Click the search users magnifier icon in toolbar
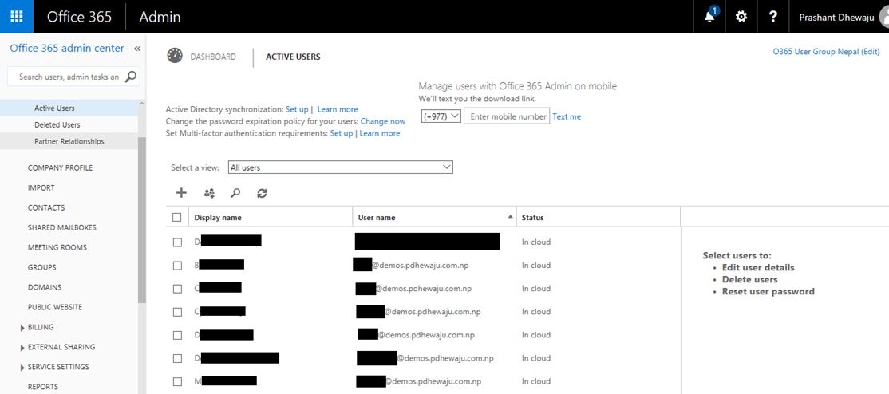 click(x=235, y=193)
